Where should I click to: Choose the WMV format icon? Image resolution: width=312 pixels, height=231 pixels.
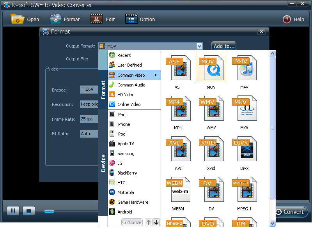211,108
